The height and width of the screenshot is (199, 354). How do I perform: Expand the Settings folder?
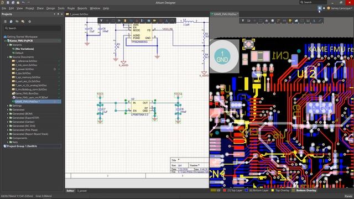8,106
